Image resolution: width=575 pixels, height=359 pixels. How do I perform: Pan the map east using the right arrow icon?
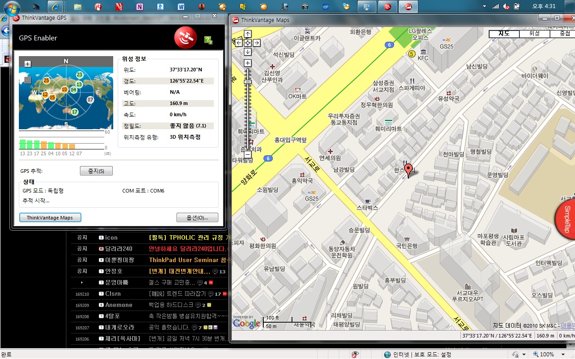[256, 43]
